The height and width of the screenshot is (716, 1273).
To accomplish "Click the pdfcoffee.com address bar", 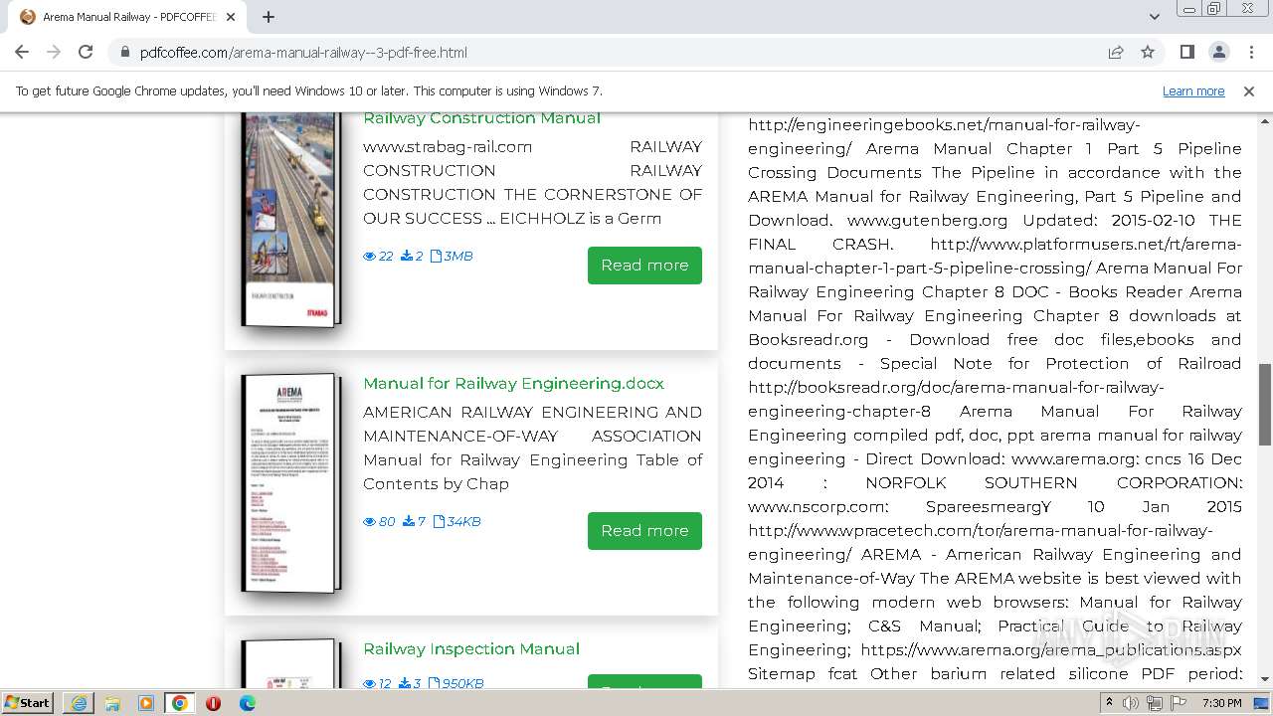I will point(607,52).
